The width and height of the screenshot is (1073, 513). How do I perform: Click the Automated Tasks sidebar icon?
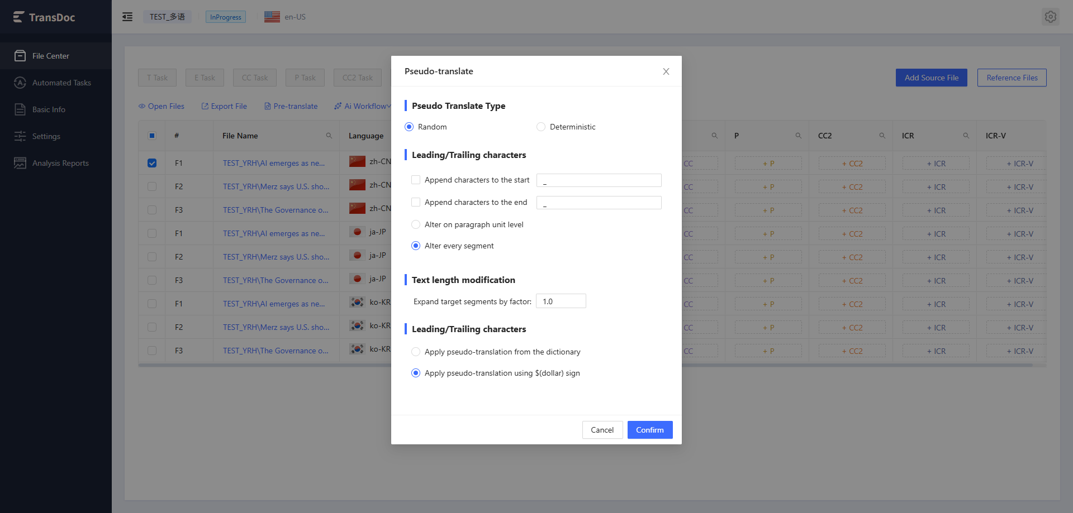pos(20,83)
